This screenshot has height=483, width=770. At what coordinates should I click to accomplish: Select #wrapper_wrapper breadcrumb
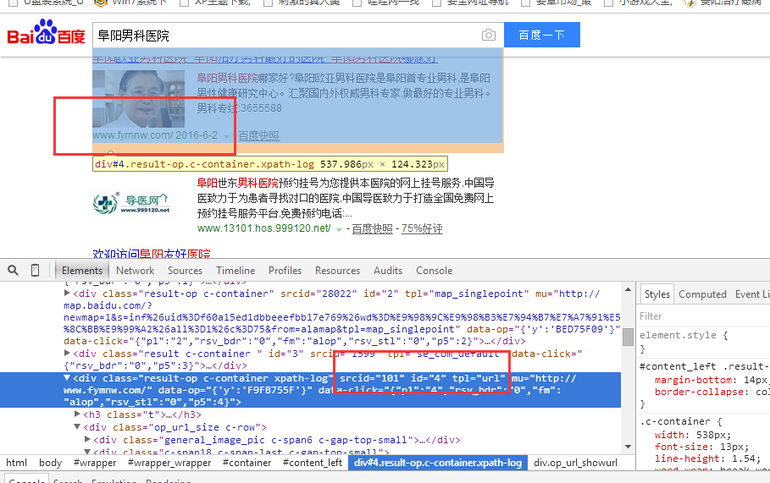coord(169,463)
